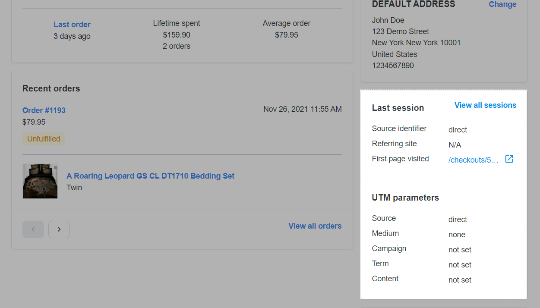Click the Average order label
Screen dimensions: 540x308
click(x=286, y=23)
